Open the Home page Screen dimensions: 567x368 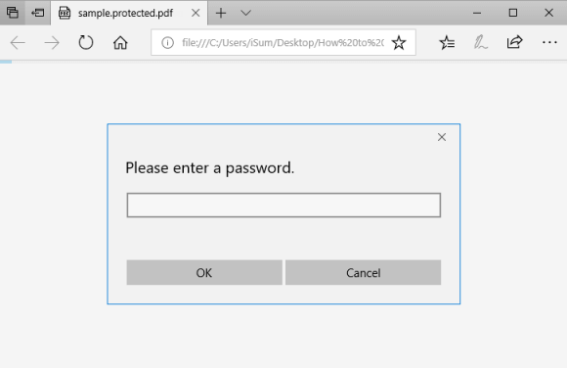120,43
